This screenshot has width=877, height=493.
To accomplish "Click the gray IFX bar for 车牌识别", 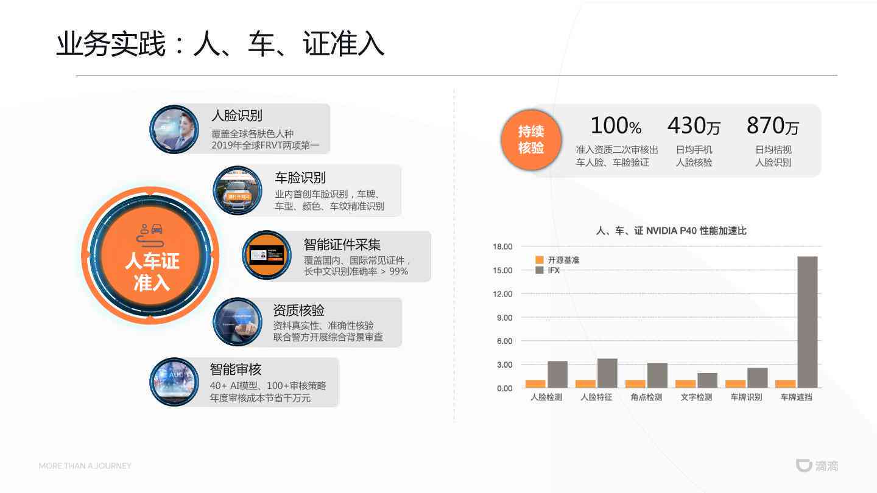I will (757, 377).
